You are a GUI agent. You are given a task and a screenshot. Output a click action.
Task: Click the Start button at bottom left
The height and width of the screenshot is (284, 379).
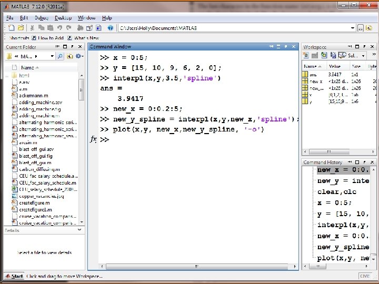tap(14, 276)
